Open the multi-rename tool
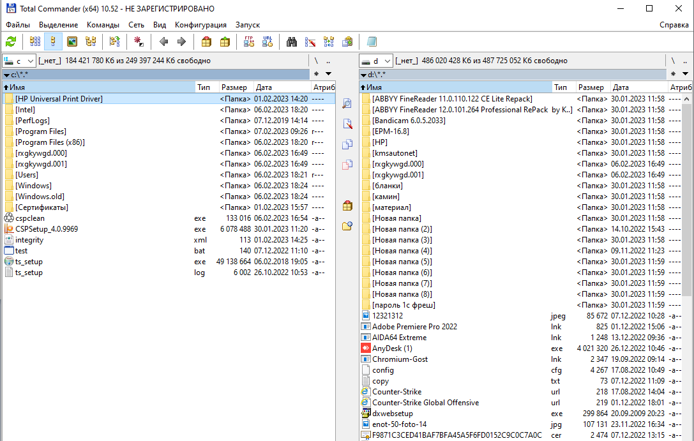Viewport: 694px width, 441px height. pos(310,41)
